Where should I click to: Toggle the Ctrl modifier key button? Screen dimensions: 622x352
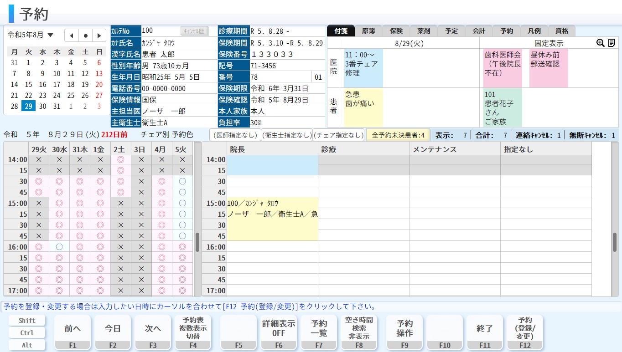pos(27,333)
